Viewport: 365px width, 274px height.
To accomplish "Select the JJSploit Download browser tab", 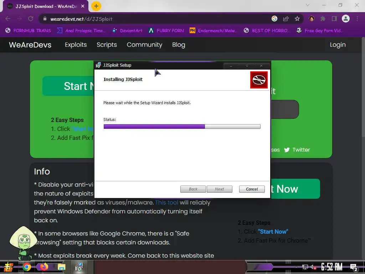I will click(46, 6).
